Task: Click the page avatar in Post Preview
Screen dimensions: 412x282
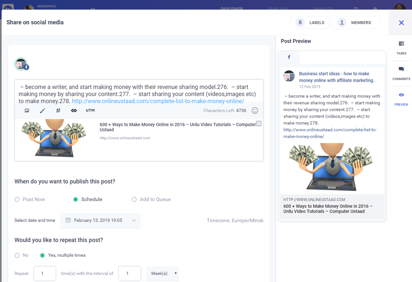Action: click(289, 76)
